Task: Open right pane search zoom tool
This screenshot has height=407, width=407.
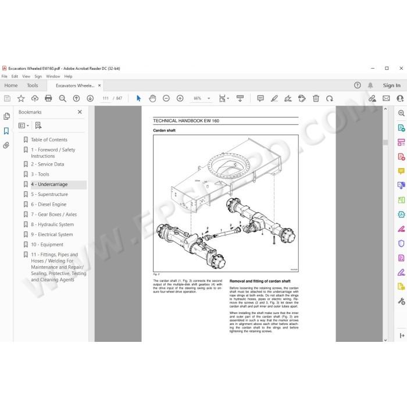Action: coord(401,113)
